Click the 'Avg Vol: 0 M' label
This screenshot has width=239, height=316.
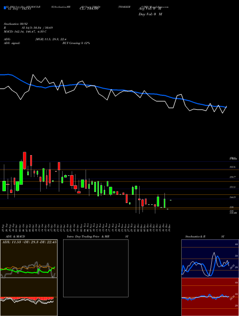pyautogui.click(x=150, y=9)
